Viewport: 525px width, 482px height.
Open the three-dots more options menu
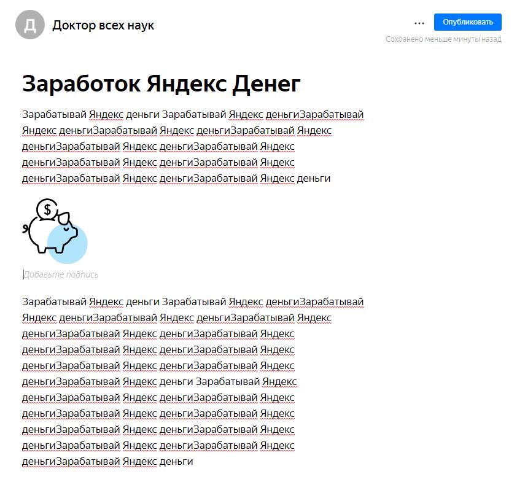419,23
